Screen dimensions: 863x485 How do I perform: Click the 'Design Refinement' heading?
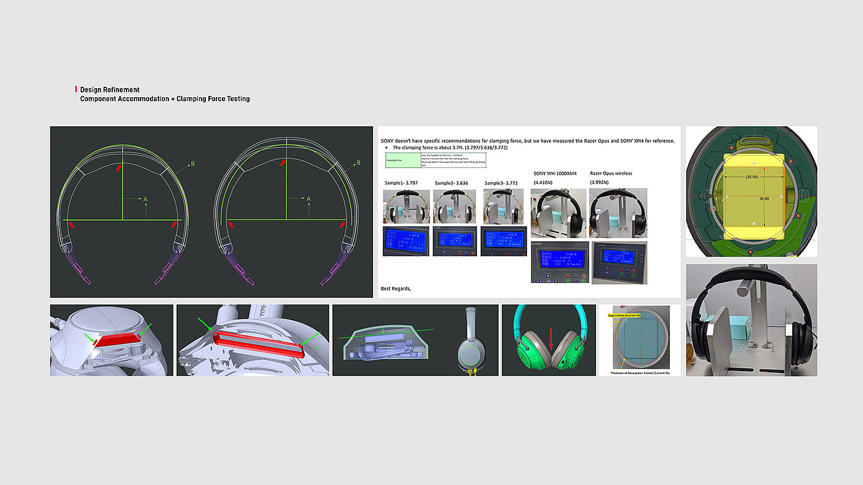[x=110, y=90]
